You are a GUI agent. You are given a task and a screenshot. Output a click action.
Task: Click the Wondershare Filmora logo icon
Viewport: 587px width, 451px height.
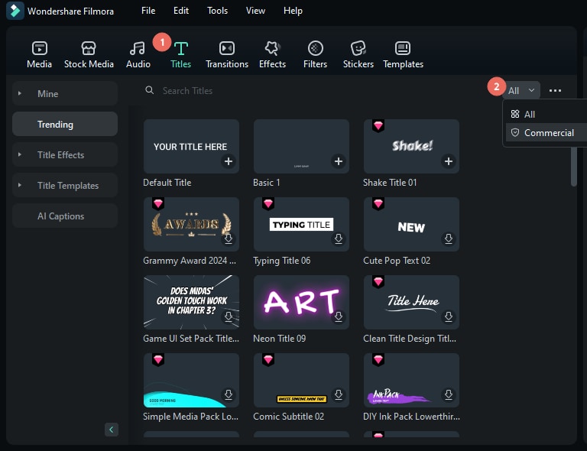[15, 11]
